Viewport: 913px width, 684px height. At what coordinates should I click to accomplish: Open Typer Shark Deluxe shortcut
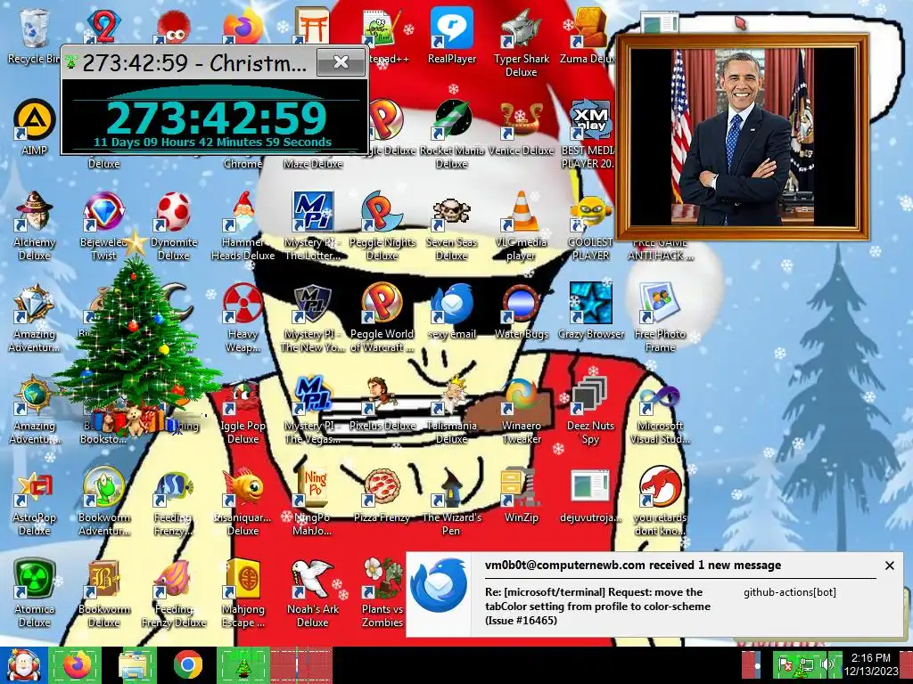tap(521, 44)
